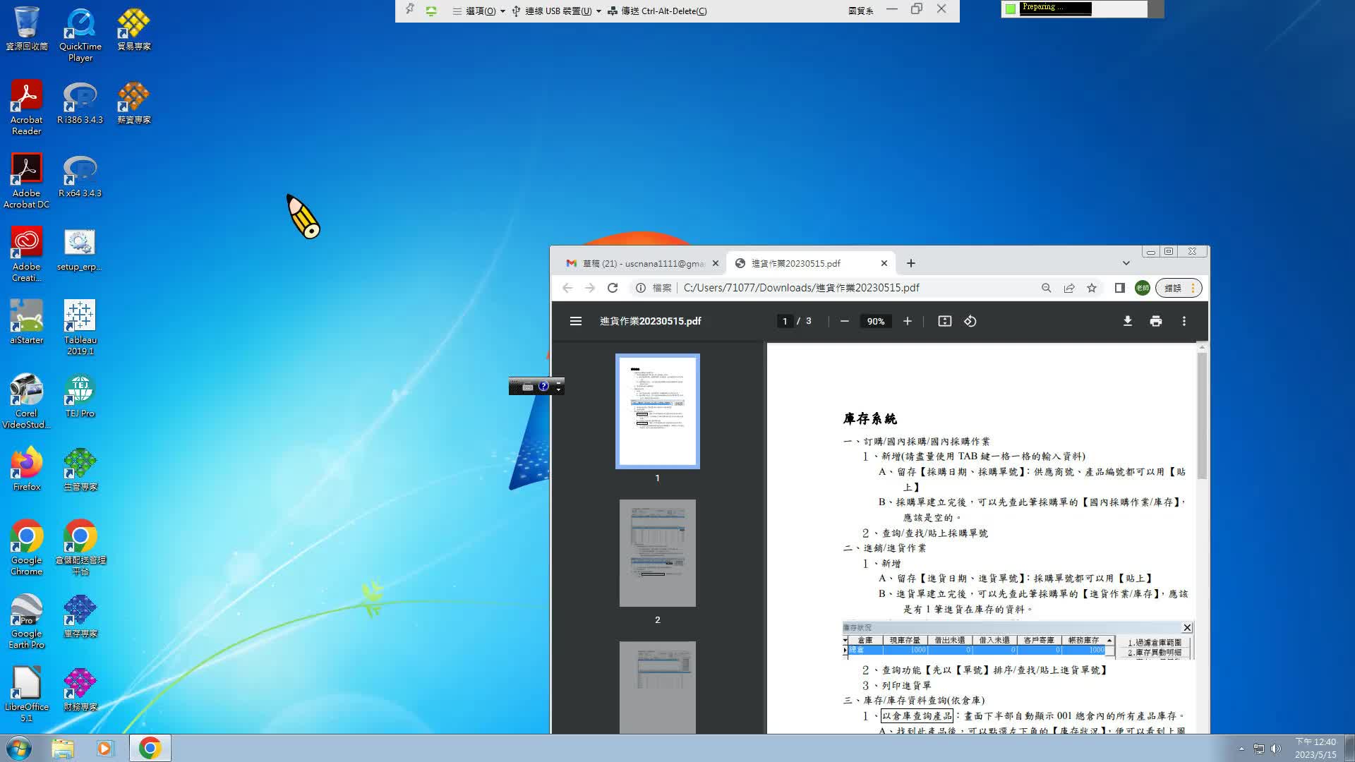Open the 選項(O) dropdown menu

pyautogui.click(x=480, y=11)
